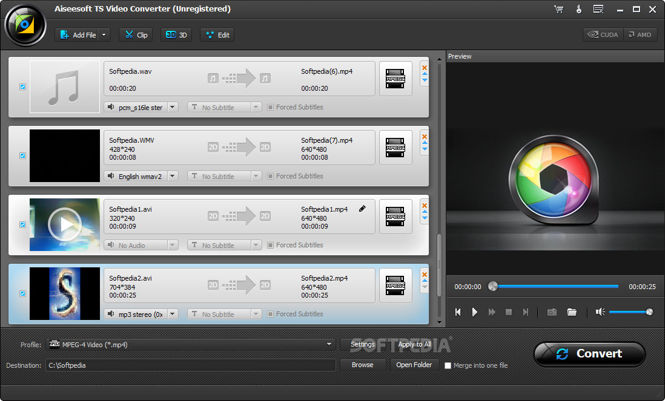Open the English wmav2 audio dropdown
665x401 pixels.
coord(172,177)
